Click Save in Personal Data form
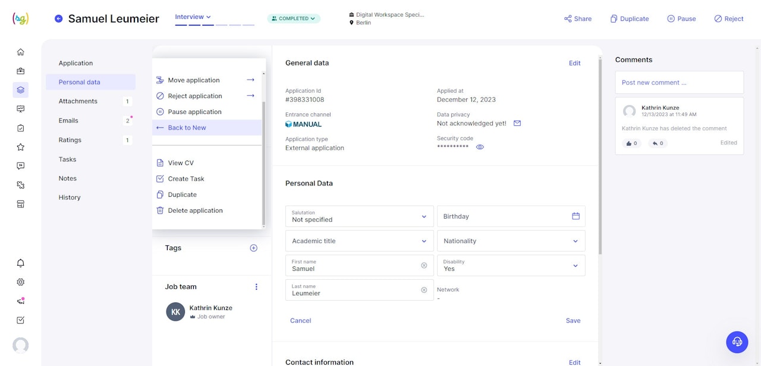Viewport: 761px width, 366px height. coord(573,321)
